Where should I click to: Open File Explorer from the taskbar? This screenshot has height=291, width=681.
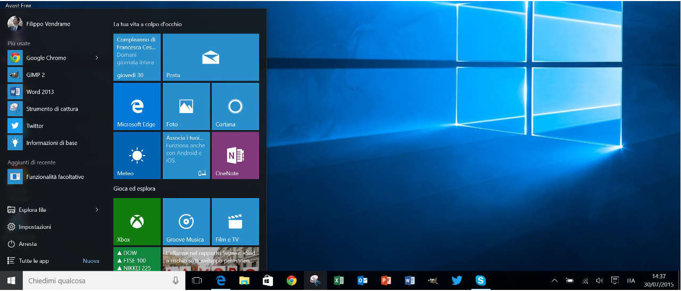coord(244,280)
